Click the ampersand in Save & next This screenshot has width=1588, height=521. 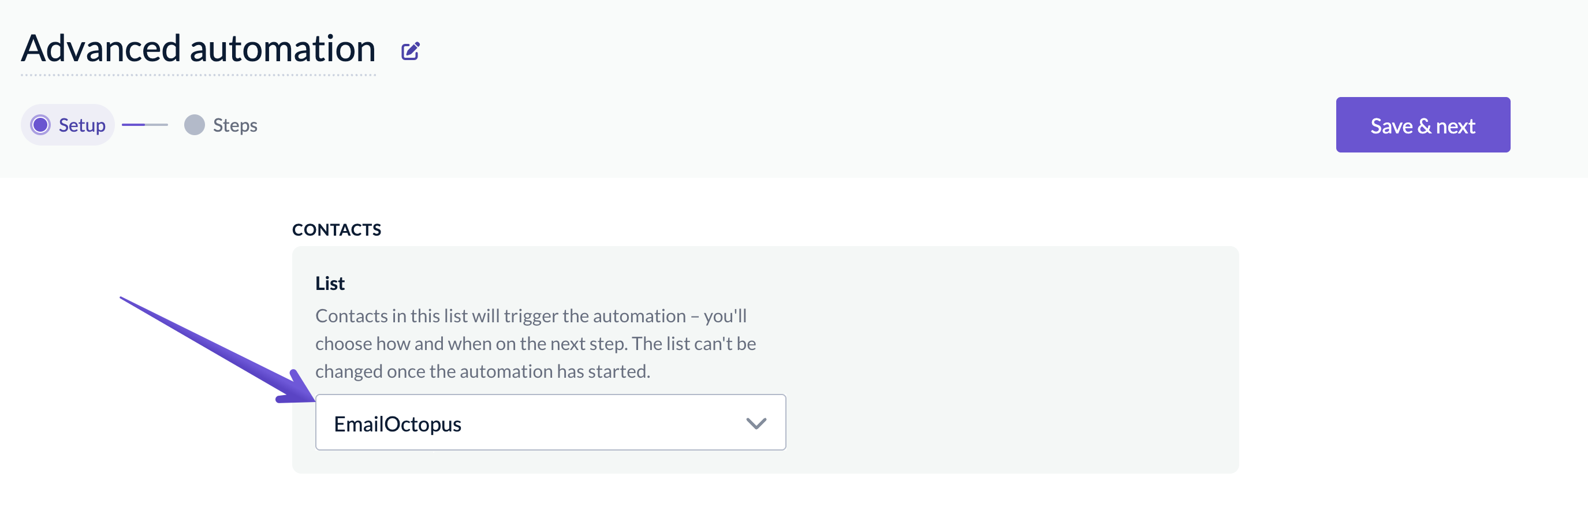pyautogui.click(x=1424, y=126)
